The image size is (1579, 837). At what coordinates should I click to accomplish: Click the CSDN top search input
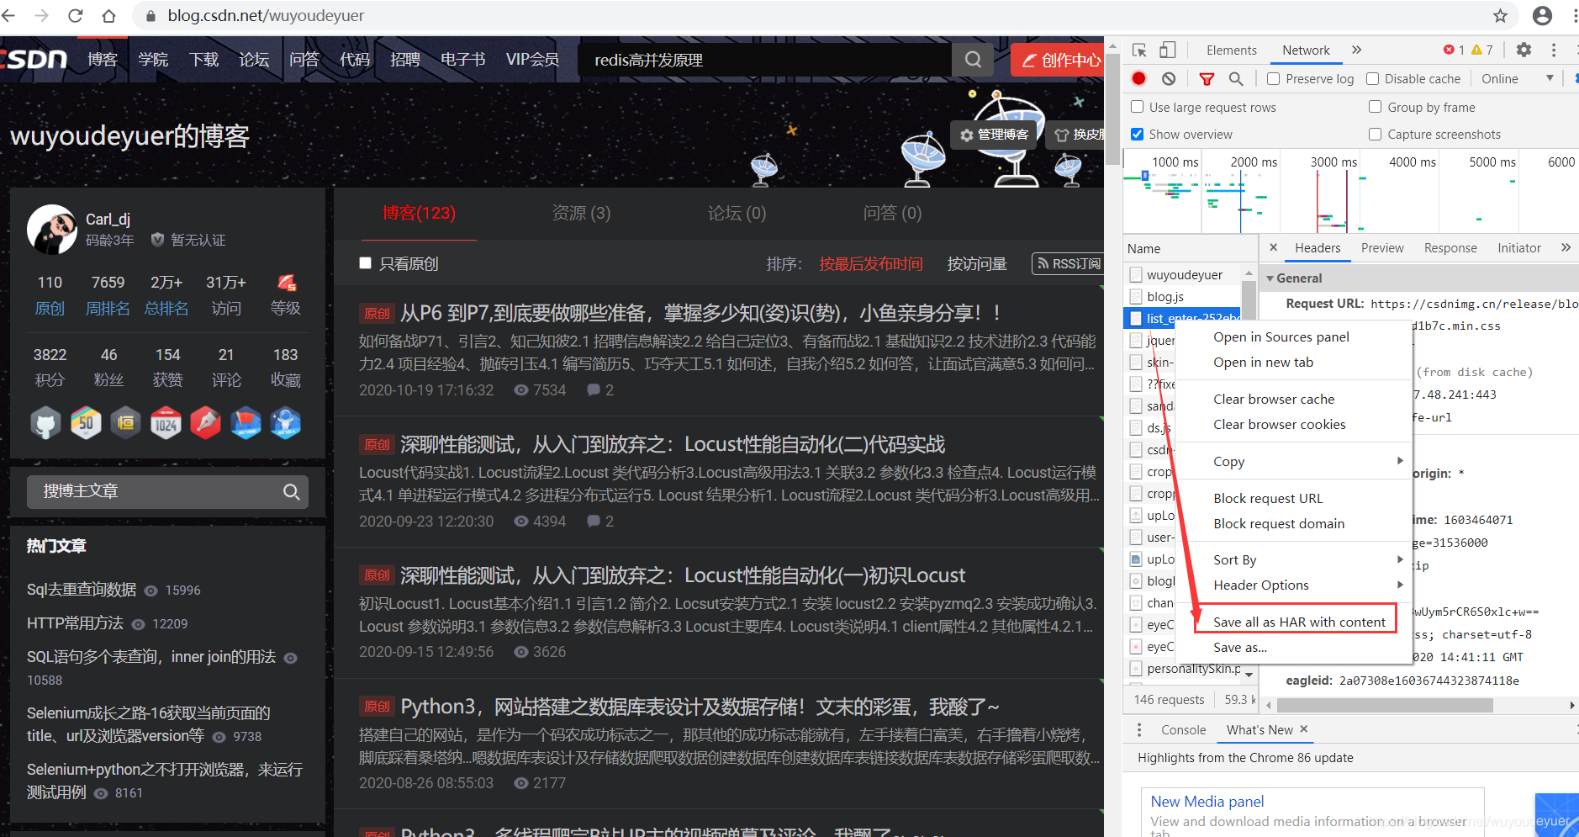[765, 60]
